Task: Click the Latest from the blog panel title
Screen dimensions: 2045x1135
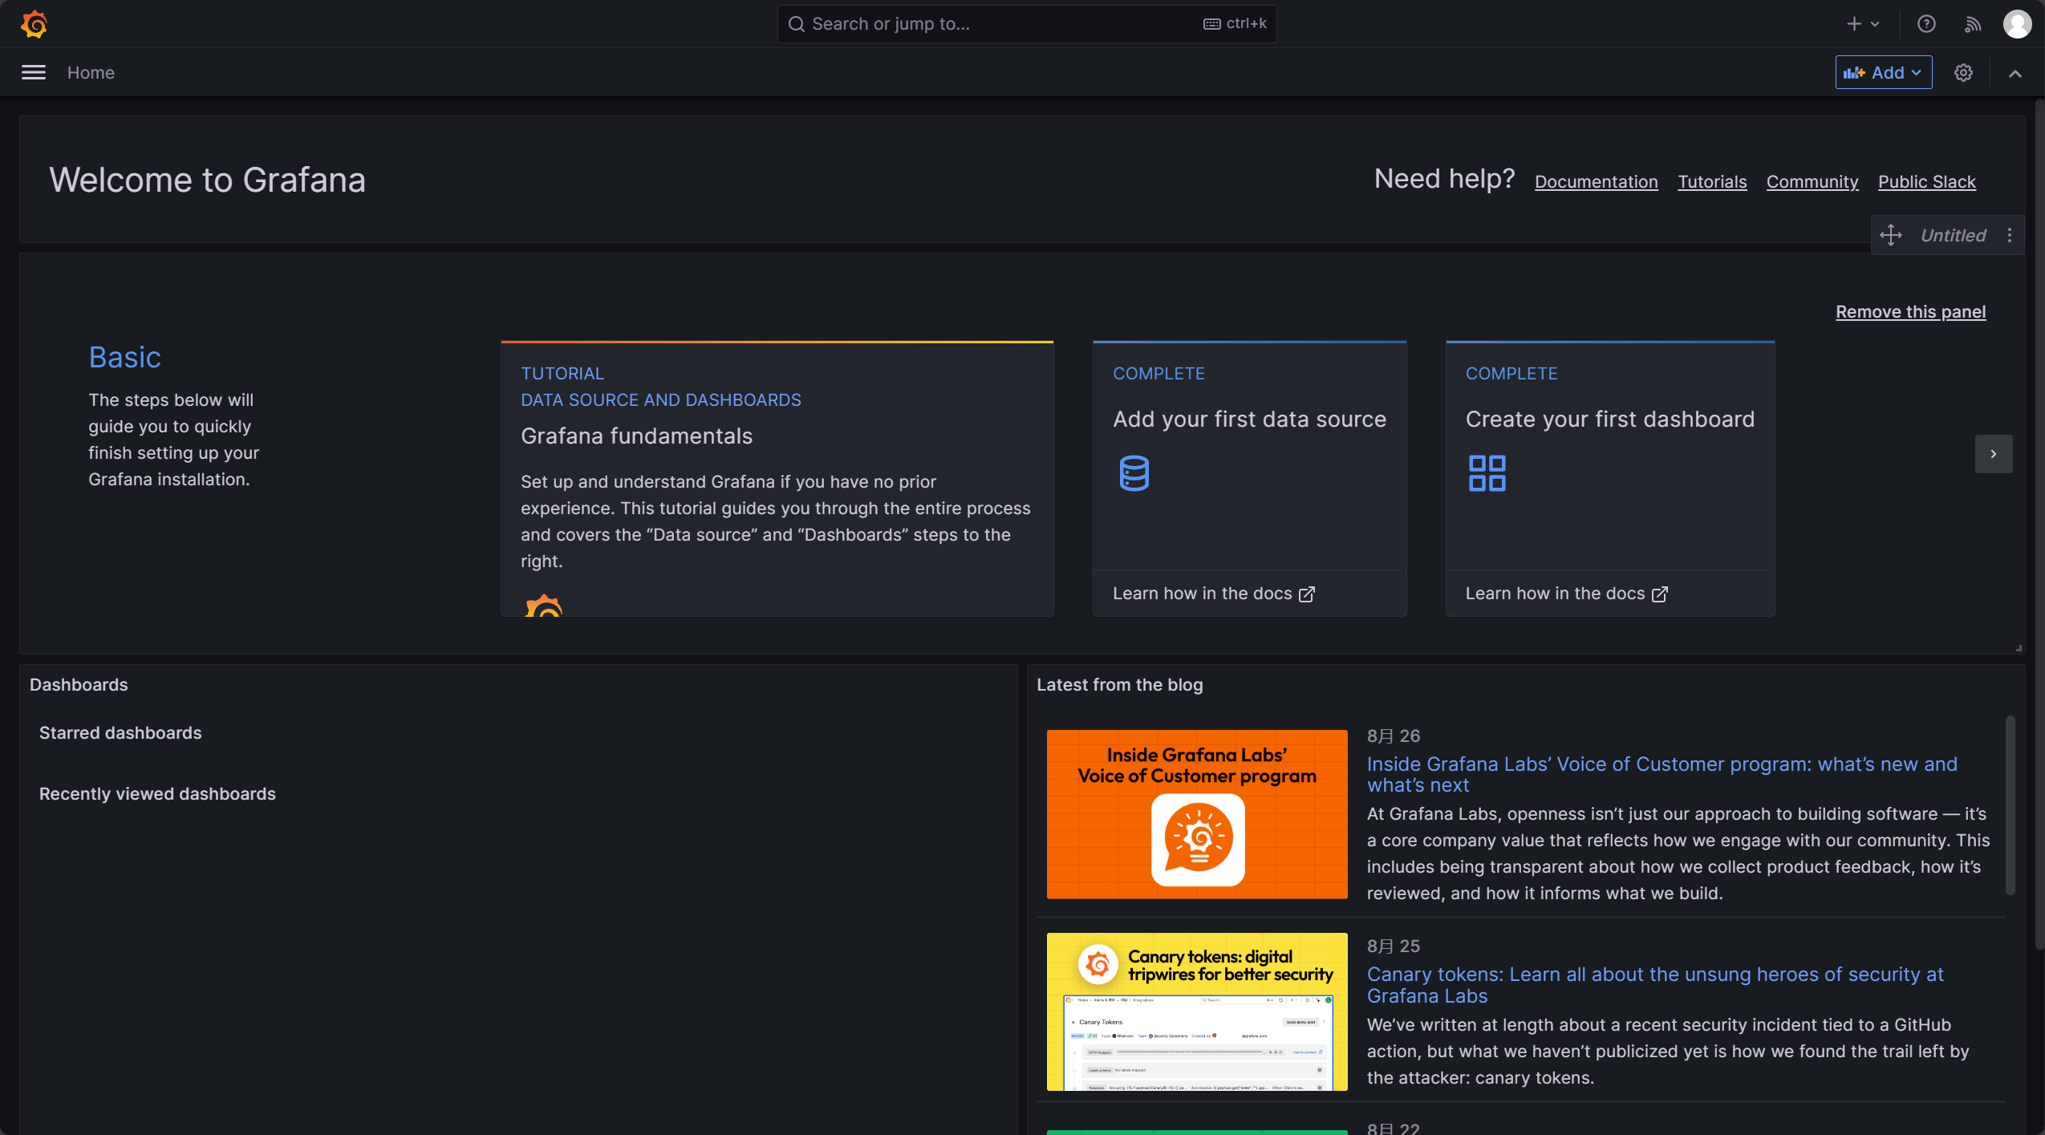Action: (1119, 685)
